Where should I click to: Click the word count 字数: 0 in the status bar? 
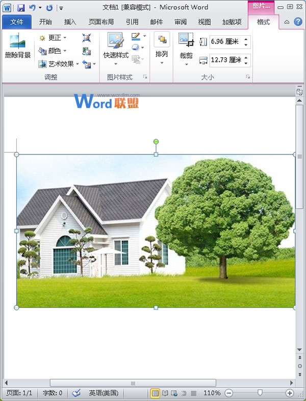pyautogui.click(x=52, y=393)
